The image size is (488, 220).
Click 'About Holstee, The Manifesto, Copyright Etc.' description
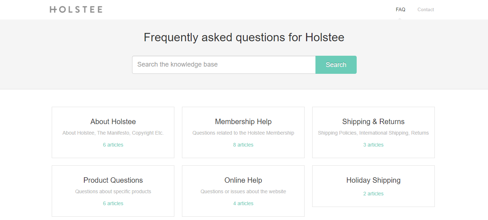click(x=113, y=133)
